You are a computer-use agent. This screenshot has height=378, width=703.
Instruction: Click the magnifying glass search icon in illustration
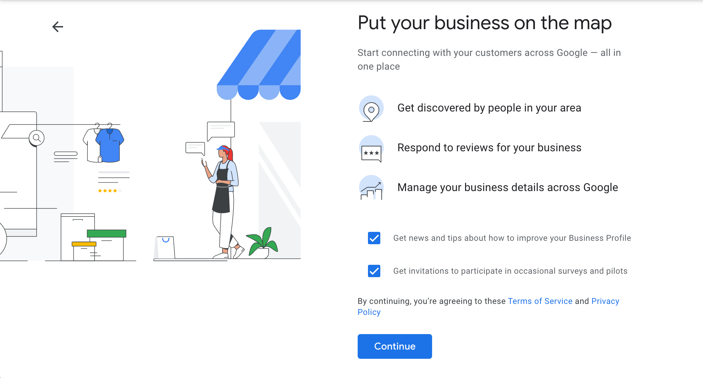click(x=37, y=138)
